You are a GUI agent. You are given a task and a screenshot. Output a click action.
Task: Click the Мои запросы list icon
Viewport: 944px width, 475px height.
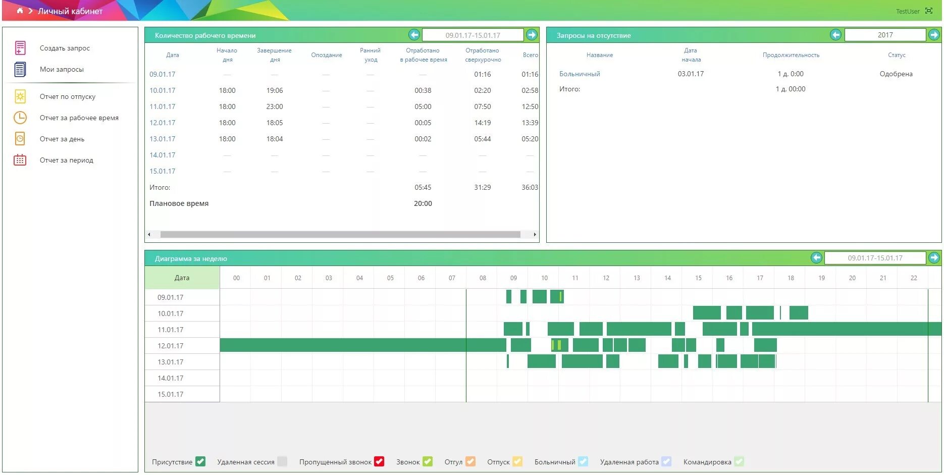20,69
